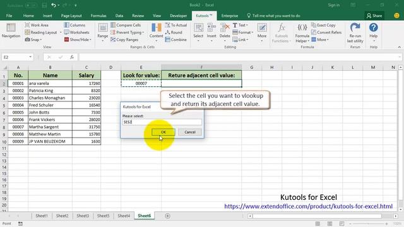The width and height of the screenshot is (404, 227).
Task: Open the Round utility
Action: click(x=174, y=32)
